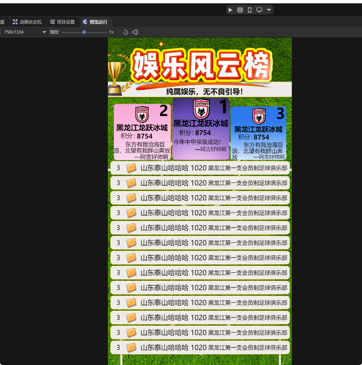
Task: Switch to the 动画状态机 tab
Action: 28,22
